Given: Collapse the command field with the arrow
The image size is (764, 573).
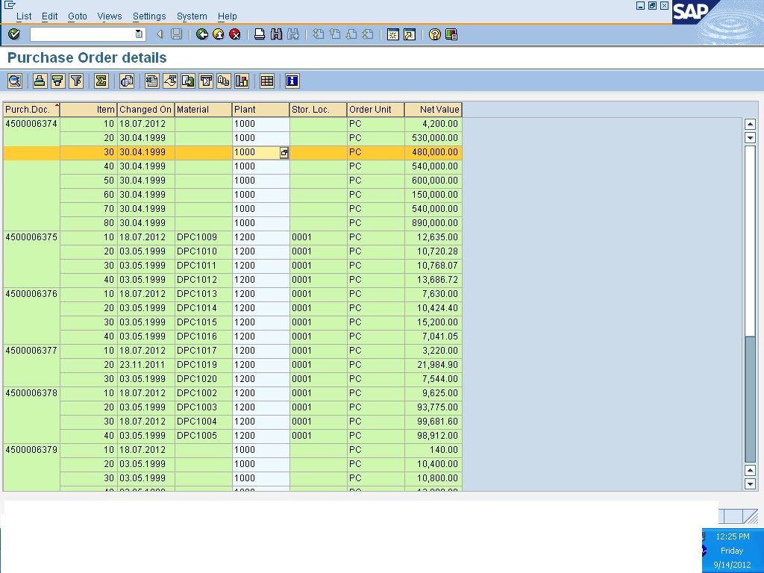Looking at the screenshot, I should [160, 34].
